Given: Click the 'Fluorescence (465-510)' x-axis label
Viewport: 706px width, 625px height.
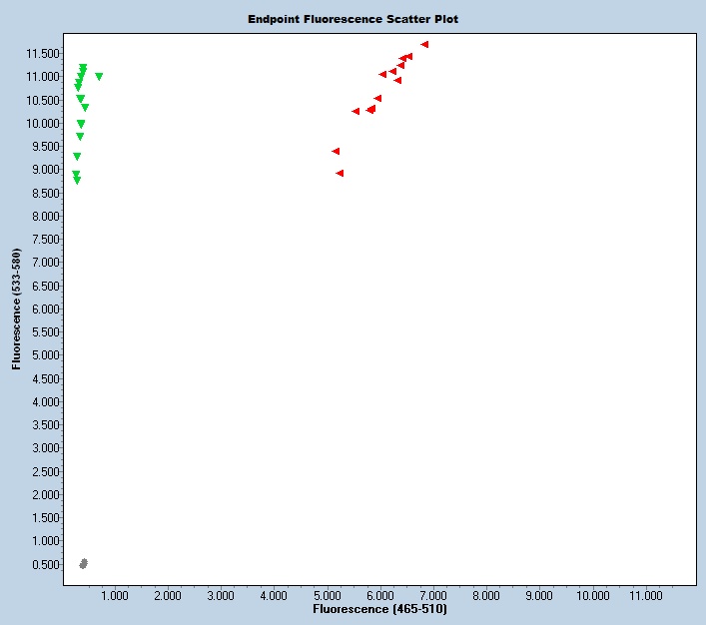Looking at the screenshot, I should pos(379,608).
